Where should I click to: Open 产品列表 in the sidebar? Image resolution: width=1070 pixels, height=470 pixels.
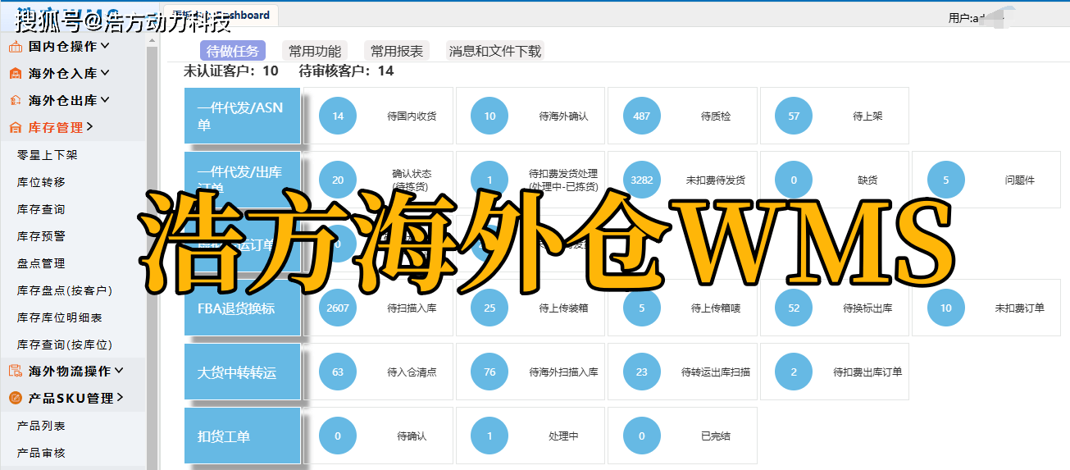click(x=41, y=426)
